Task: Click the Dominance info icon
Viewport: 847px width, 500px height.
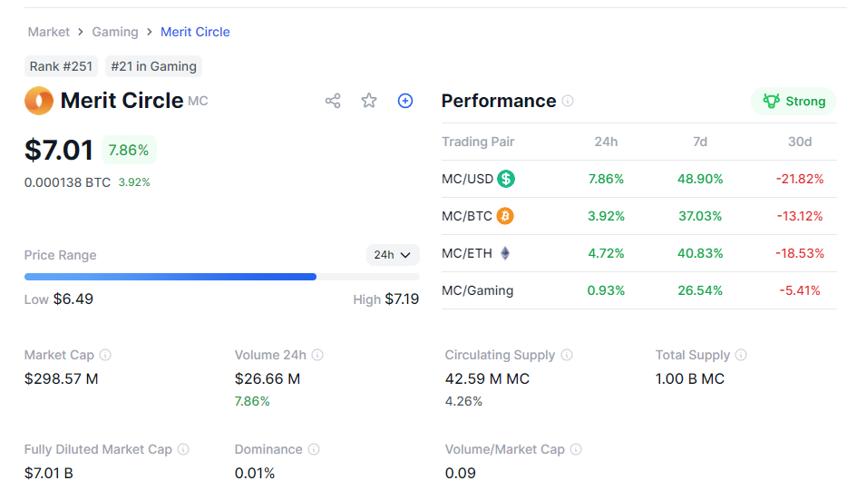Action: pyautogui.click(x=314, y=449)
